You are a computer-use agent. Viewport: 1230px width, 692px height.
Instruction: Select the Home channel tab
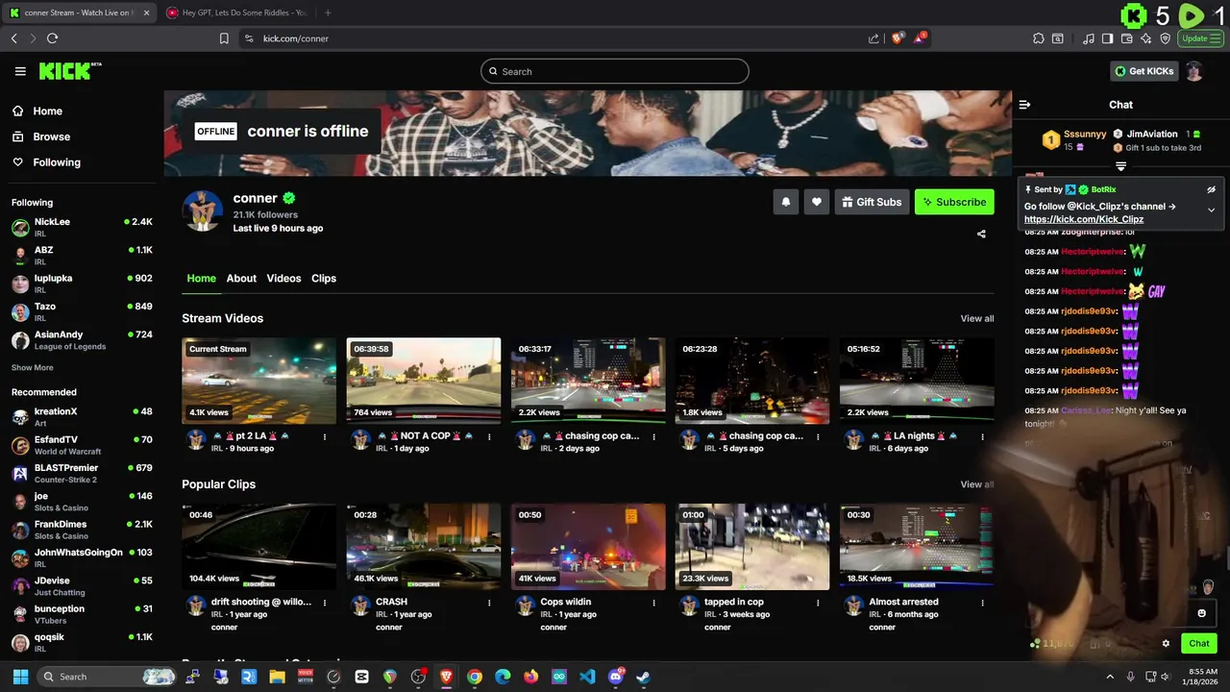click(x=201, y=279)
